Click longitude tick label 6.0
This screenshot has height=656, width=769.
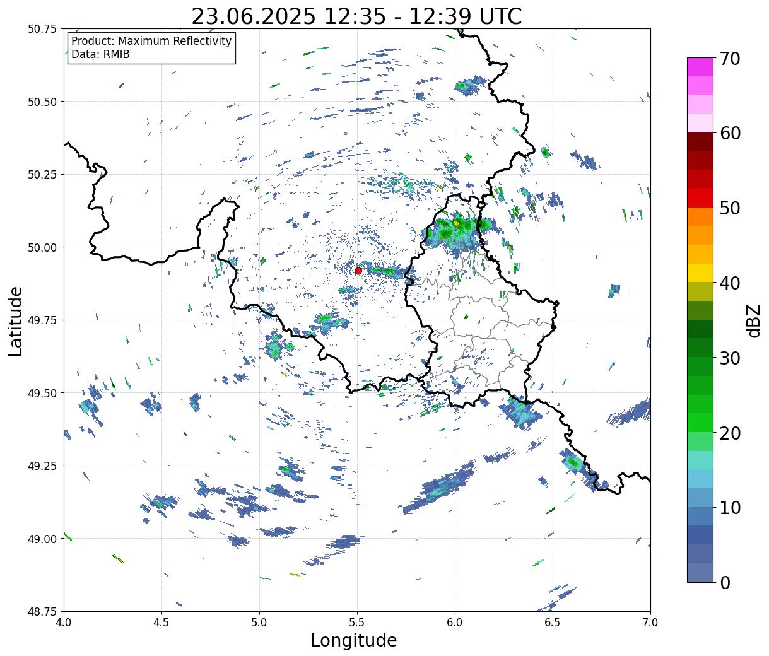(x=455, y=622)
